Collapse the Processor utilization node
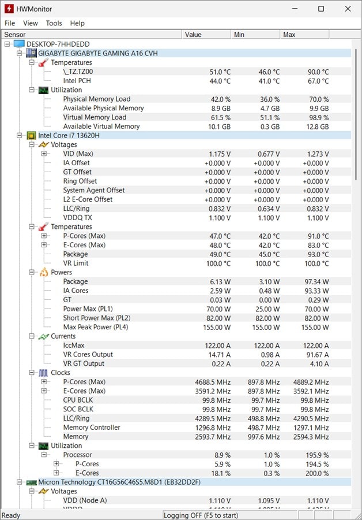 (44, 455)
